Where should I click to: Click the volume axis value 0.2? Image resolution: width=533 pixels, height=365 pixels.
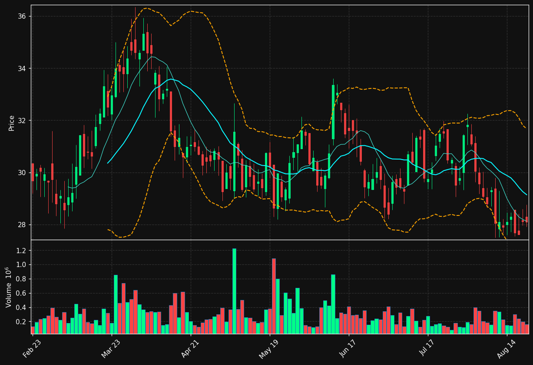tap(21, 322)
